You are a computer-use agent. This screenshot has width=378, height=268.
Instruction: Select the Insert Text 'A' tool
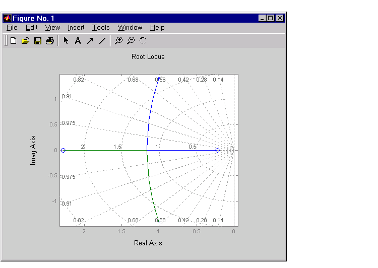pos(78,41)
